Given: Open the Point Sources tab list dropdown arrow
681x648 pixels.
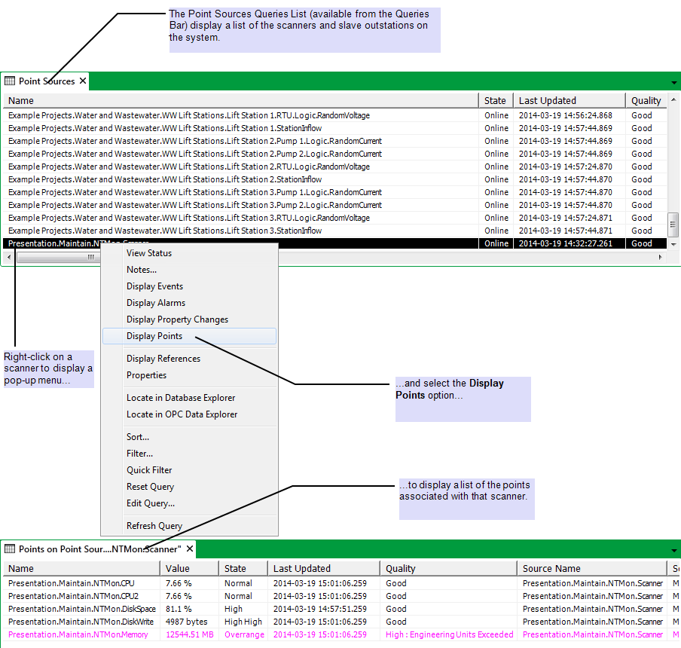Looking at the screenshot, I should (x=673, y=82).
